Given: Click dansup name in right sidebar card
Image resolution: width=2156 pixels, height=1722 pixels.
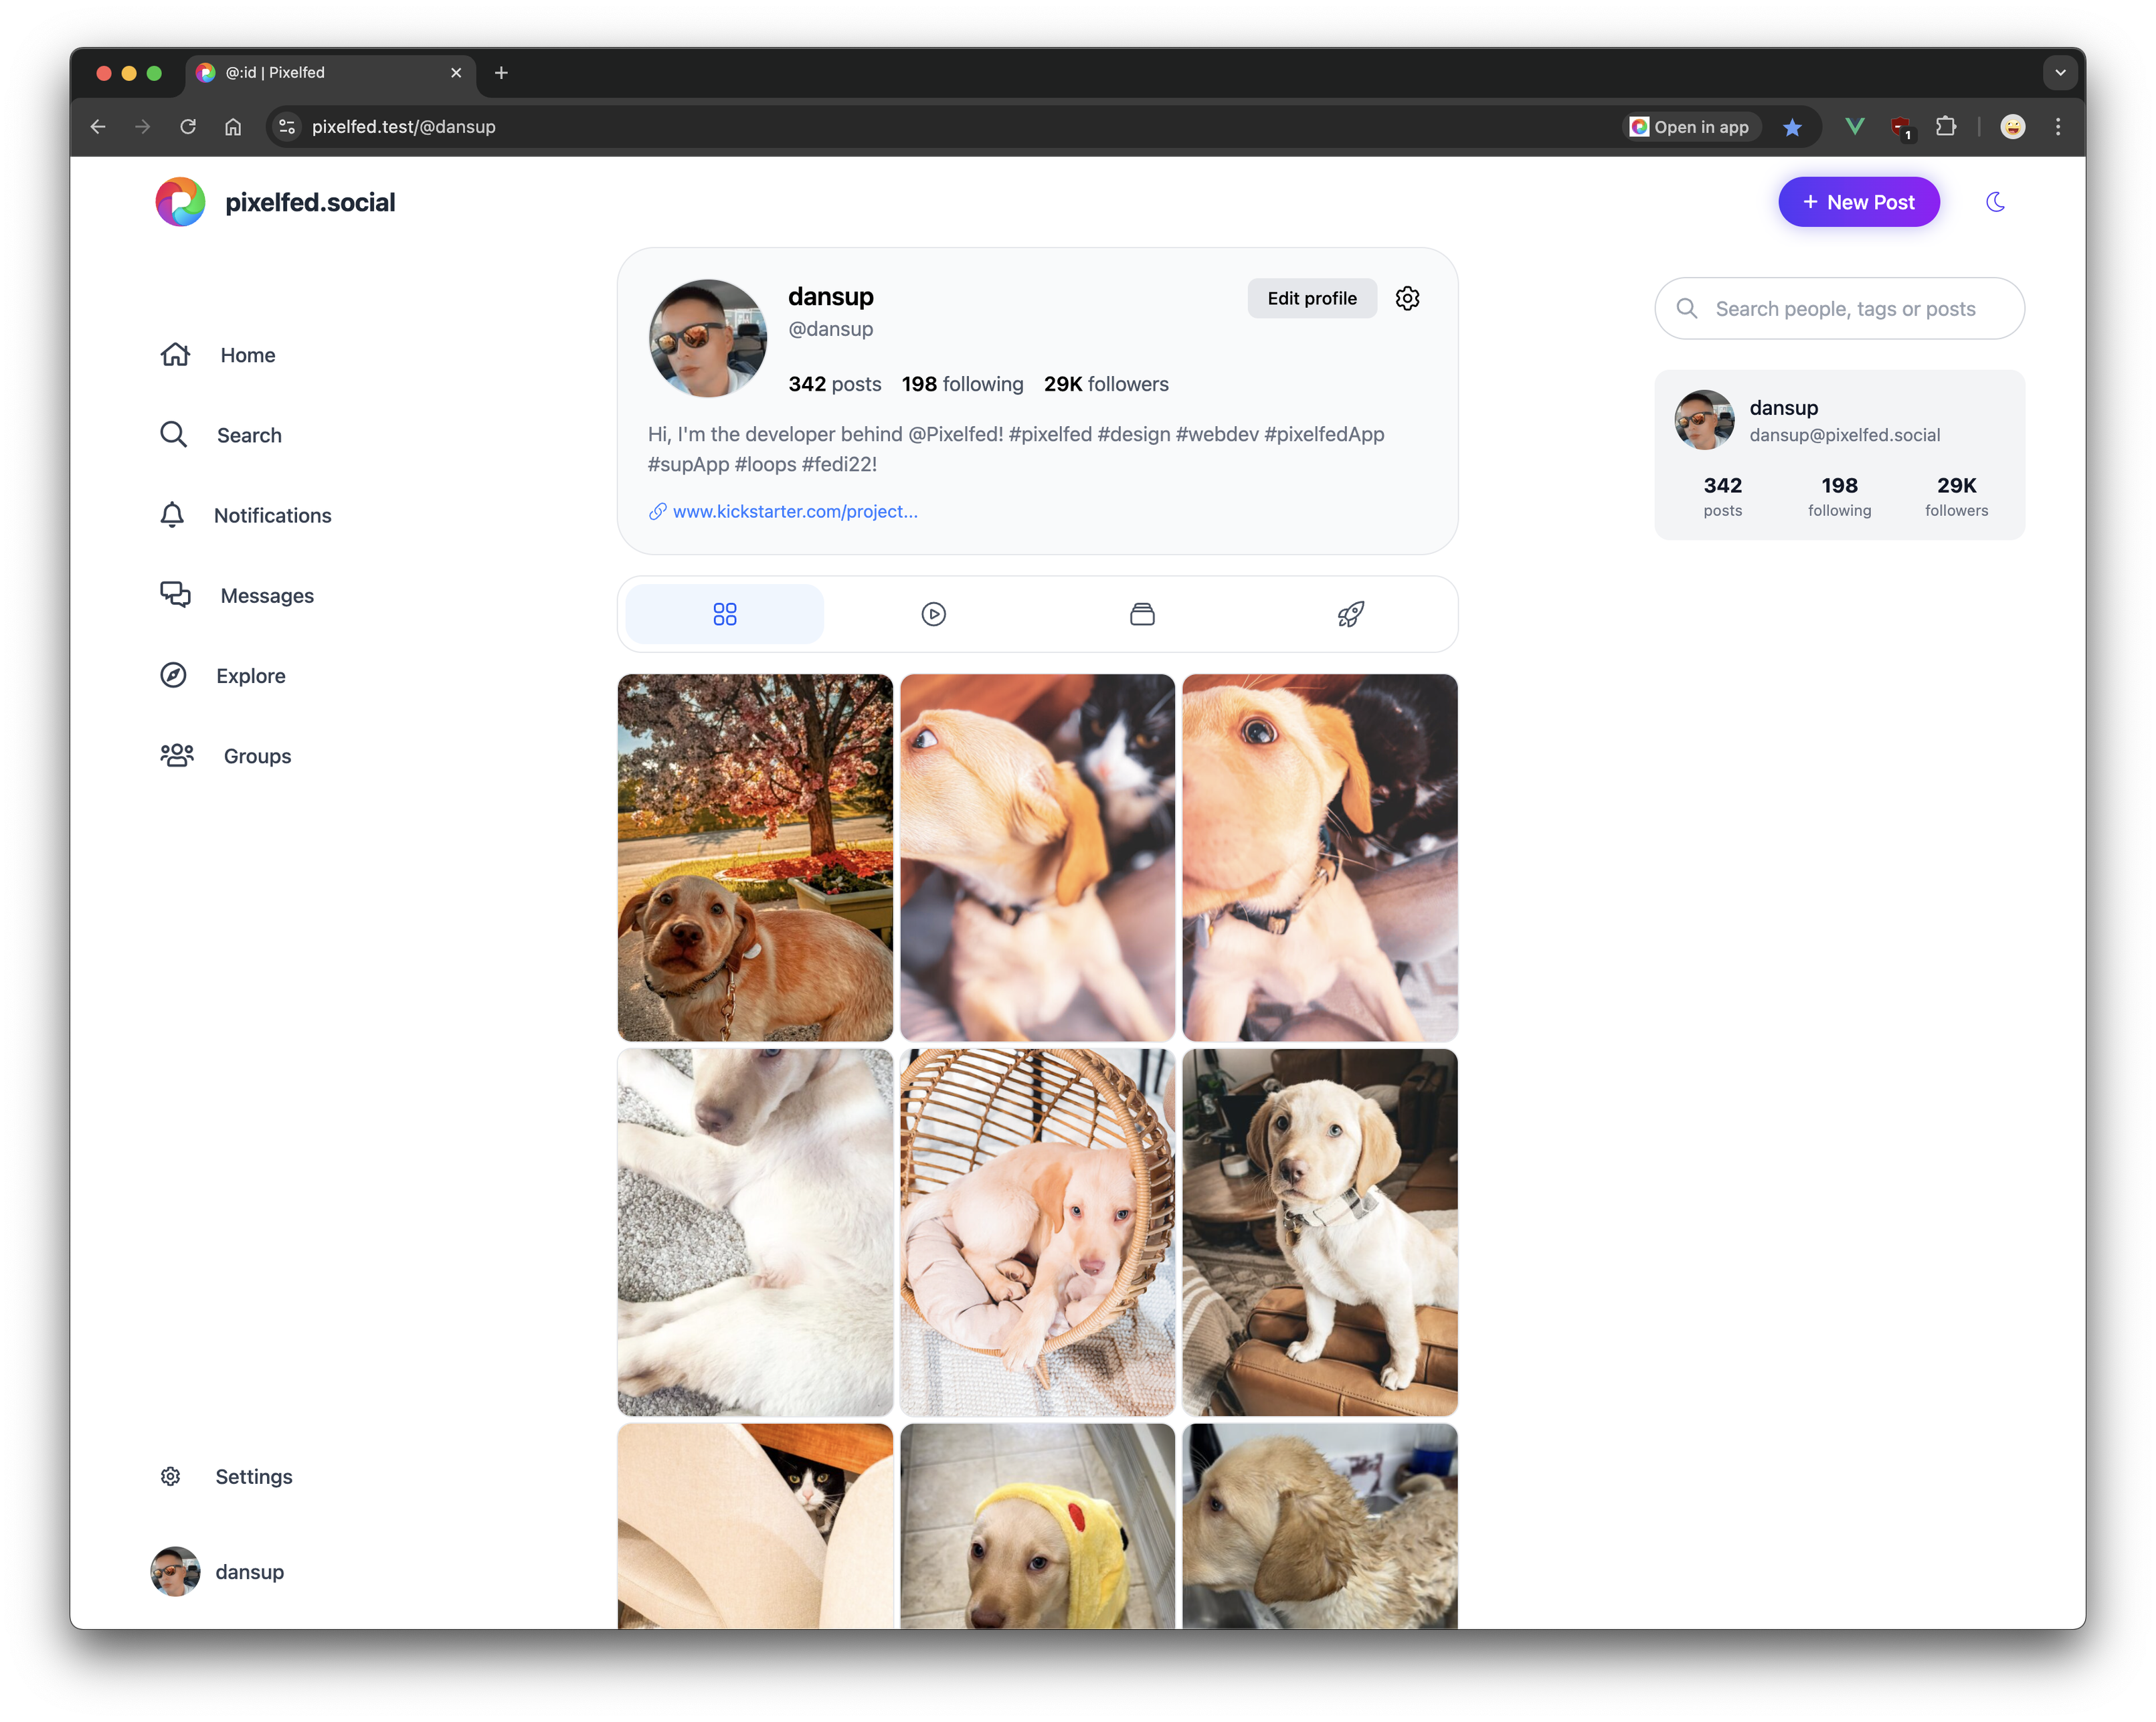Looking at the screenshot, I should click(1783, 407).
